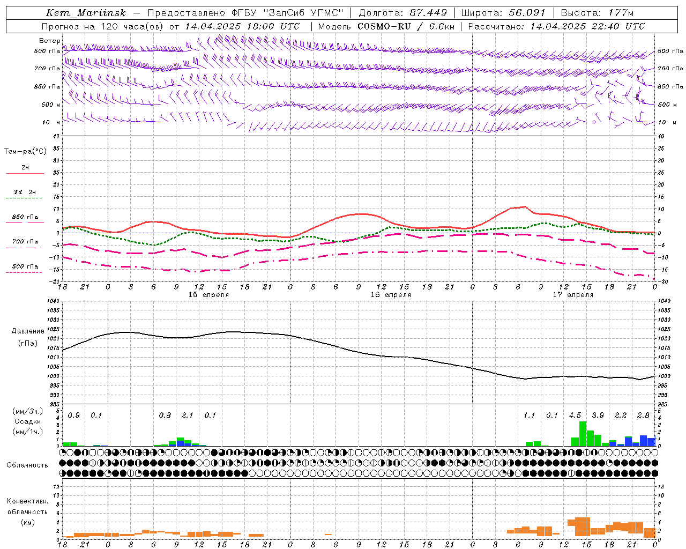This screenshot has height=549, width=686.
Task: Click the 3-hour precipitation value 0.9
Action: pyautogui.click(x=74, y=416)
